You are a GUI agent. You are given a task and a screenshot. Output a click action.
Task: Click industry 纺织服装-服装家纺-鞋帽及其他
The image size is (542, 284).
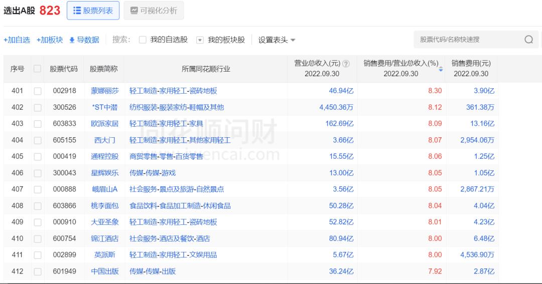click(x=177, y=107)
